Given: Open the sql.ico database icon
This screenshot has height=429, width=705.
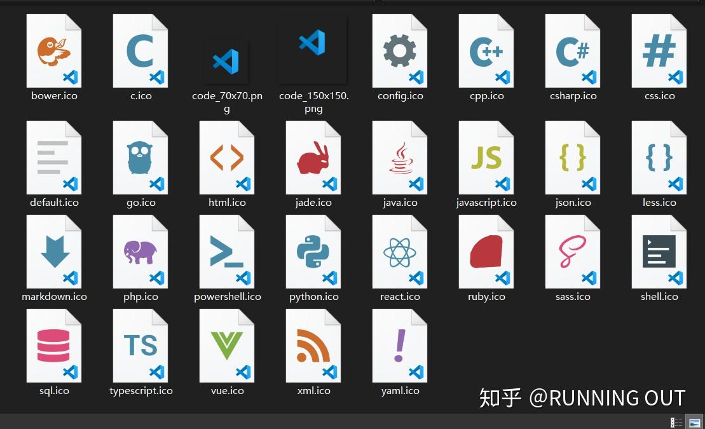Looking at the screenshot, I should click(x=54, y=344).
